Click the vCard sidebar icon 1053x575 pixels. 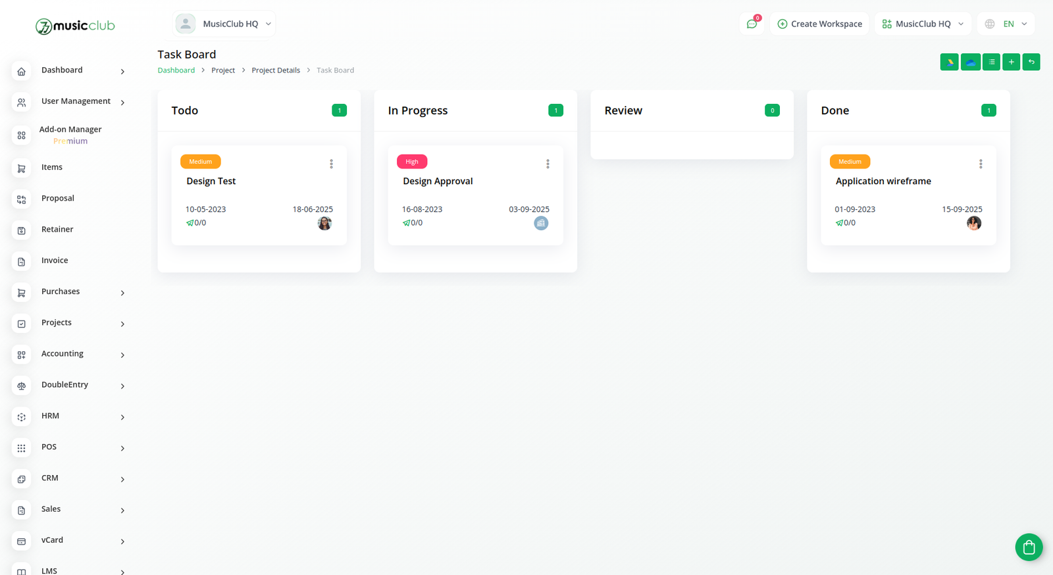coord(21,541)
